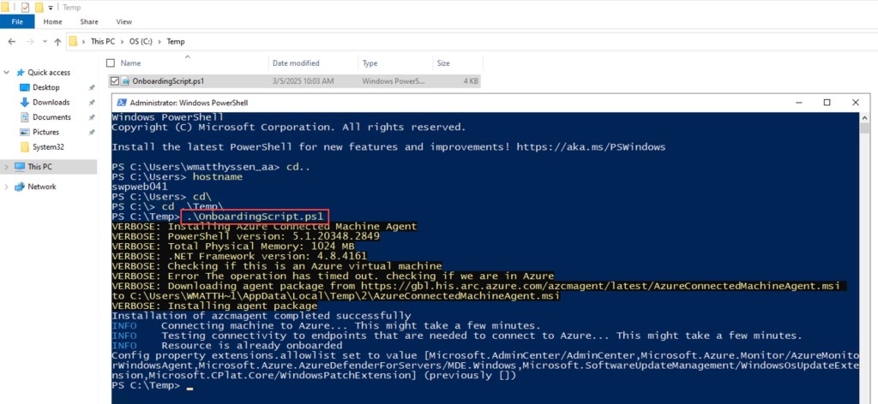Image resolution: width=878 pixels, height=404 pixels.
Task: Click the PowerShell icon in the title bar
Action: (121, 102)
